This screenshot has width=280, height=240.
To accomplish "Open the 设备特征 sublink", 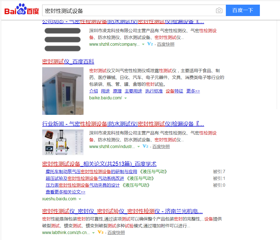I will click(x=174, y=91).
